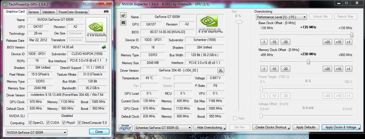Click the Inspector Driver Version GeForce 304.48 field
365x139 pixels.
coord(179,70)
